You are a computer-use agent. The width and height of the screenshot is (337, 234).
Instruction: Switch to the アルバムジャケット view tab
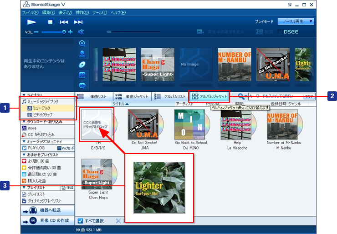point(209,96)
